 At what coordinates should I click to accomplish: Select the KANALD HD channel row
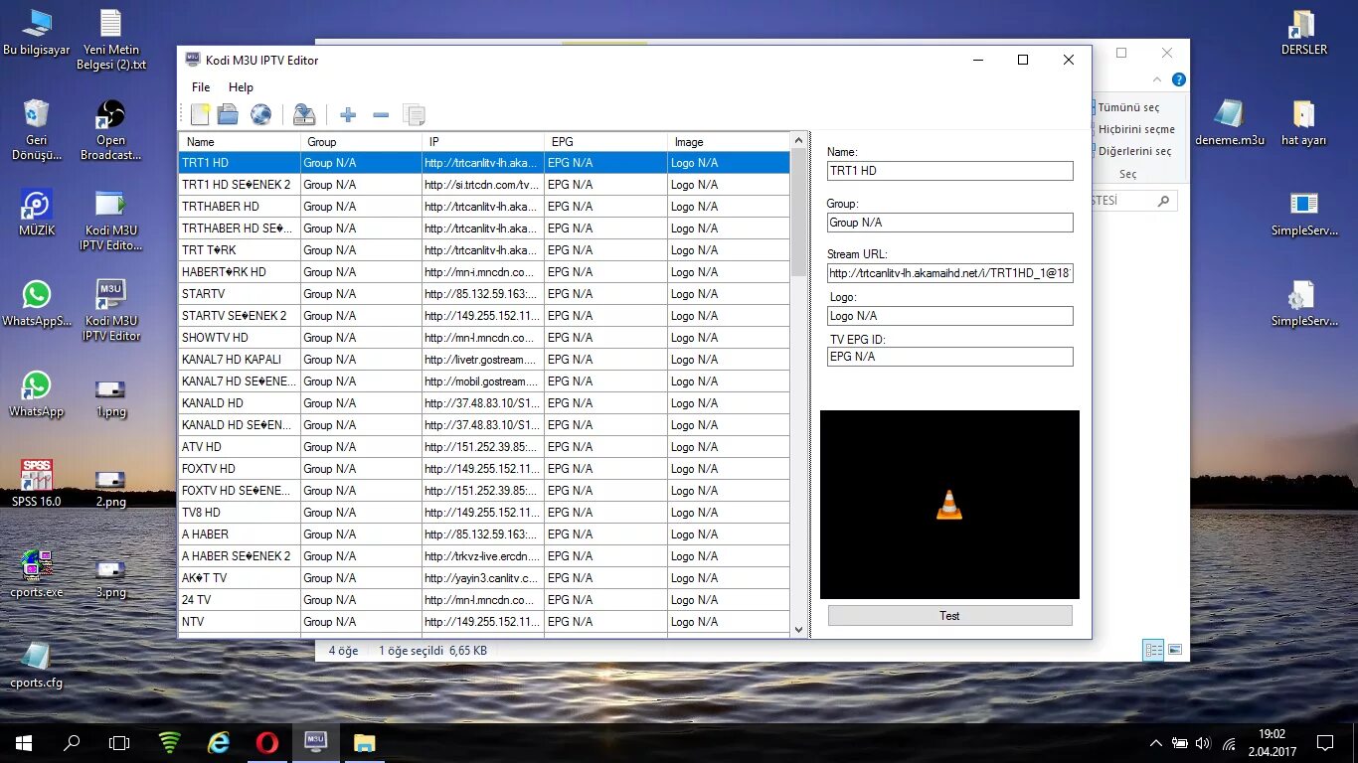coord(484,403)
